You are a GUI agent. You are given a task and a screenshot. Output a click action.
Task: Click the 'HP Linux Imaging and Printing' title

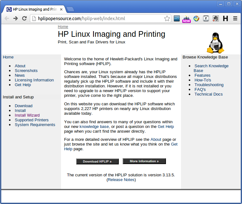(x=112, y=34)
